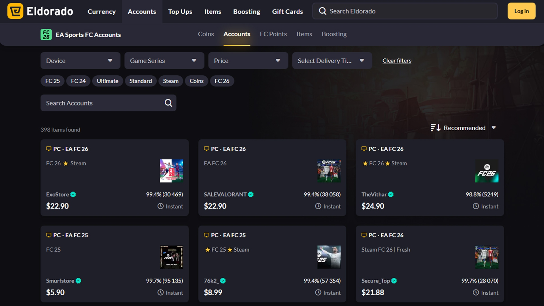Image resolution: width=544 pixels, height=306 pixels.
Task: Switch to the Coins tab
Action: [x=206, y=34]
